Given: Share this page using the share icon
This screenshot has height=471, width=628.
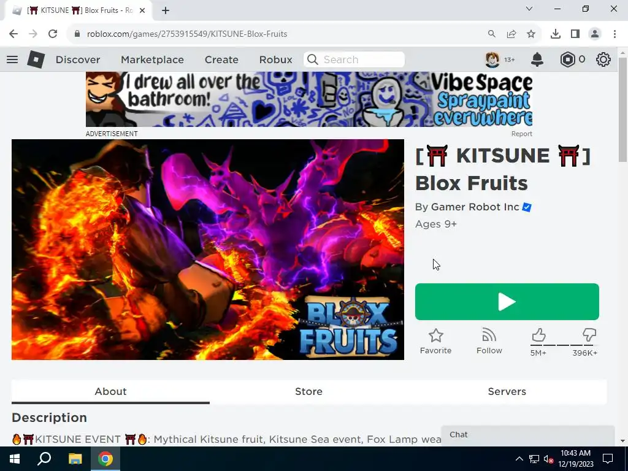Looking at the screenshot, I should pyautogui.click(x=511, y=34).
